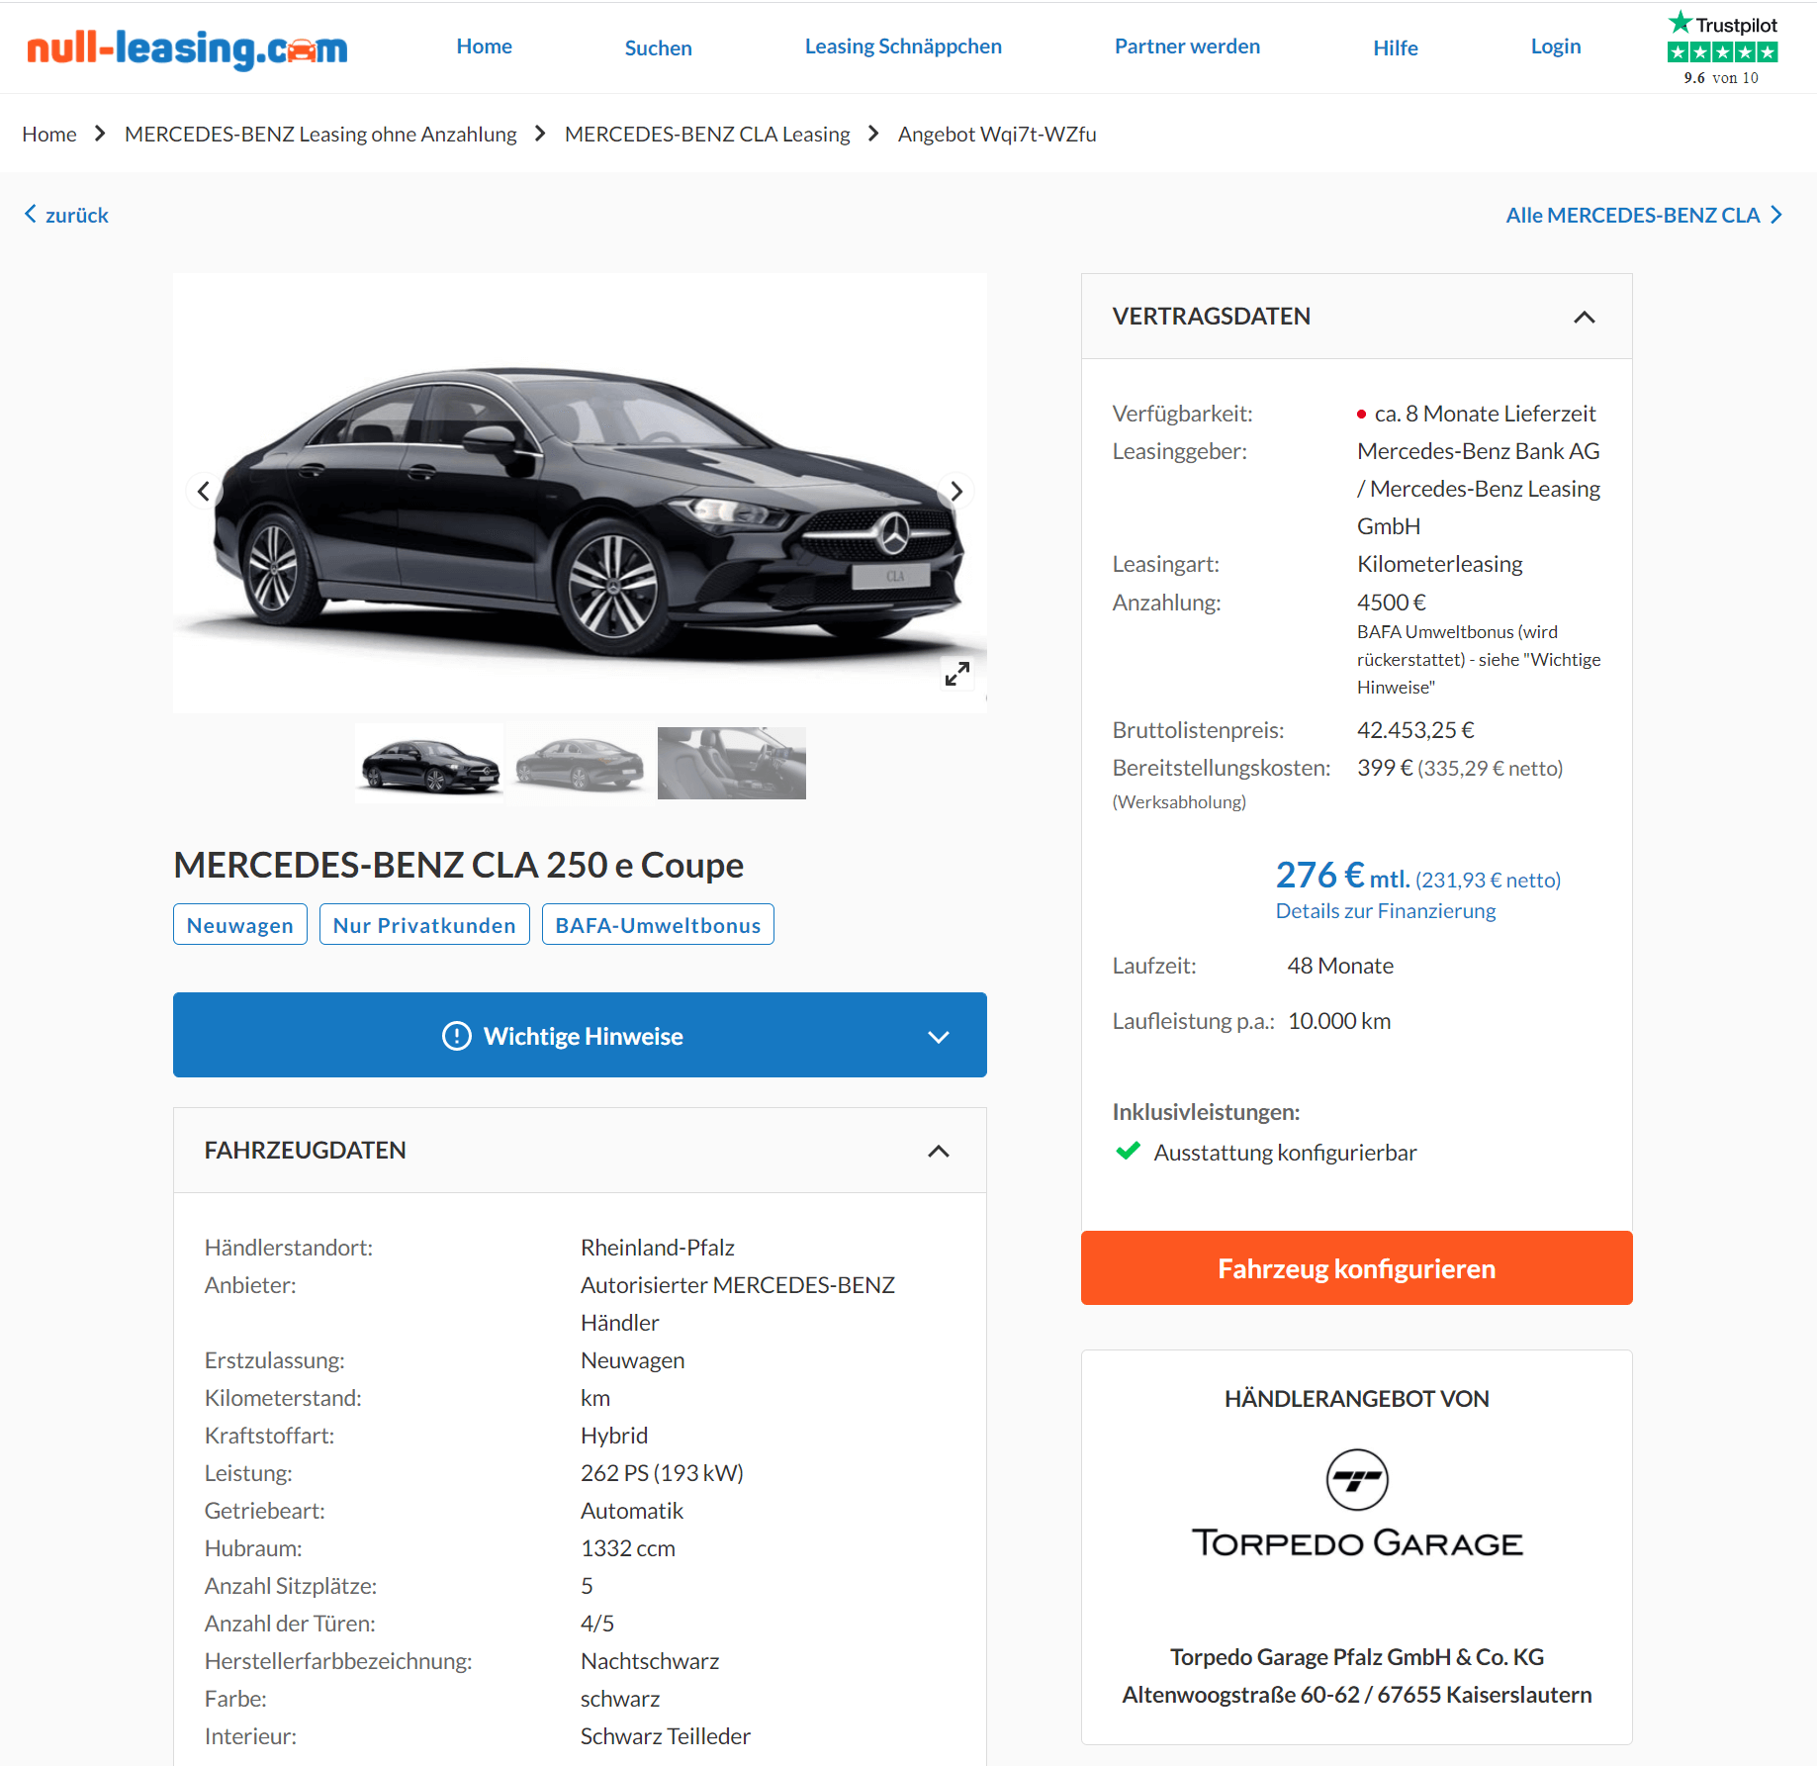Click the Torpedo Garage dealer logo
This screenshot has width=1817, height=1766.
click(1356, 1506)
